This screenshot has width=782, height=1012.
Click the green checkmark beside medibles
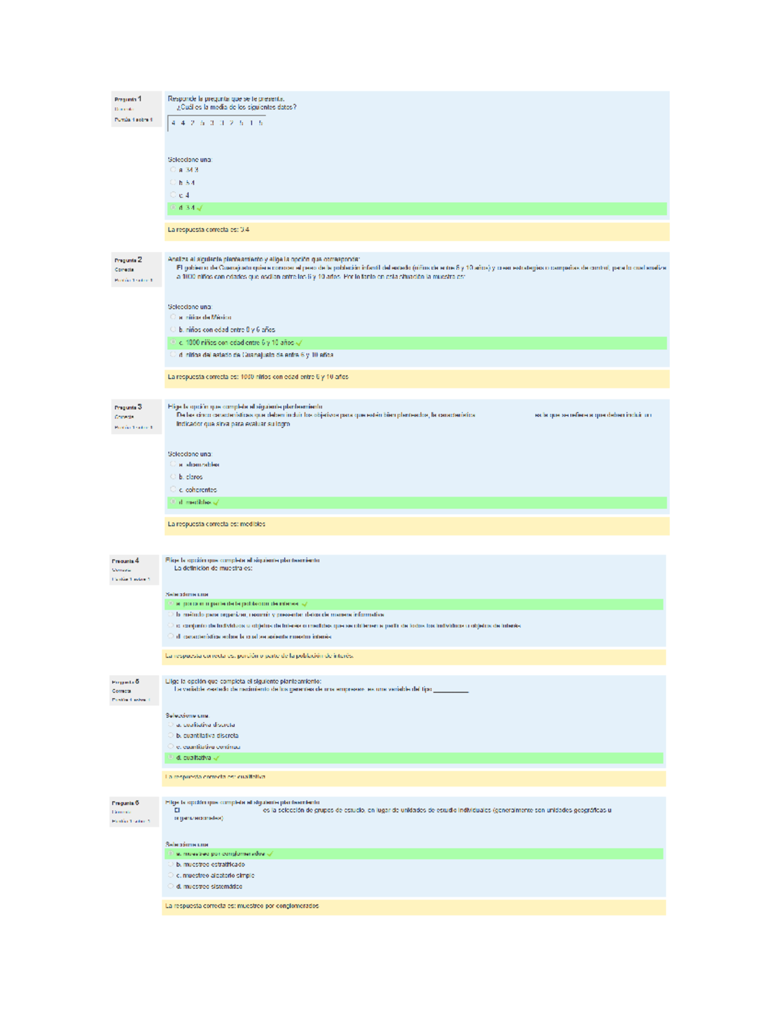(x=216, y=502)
